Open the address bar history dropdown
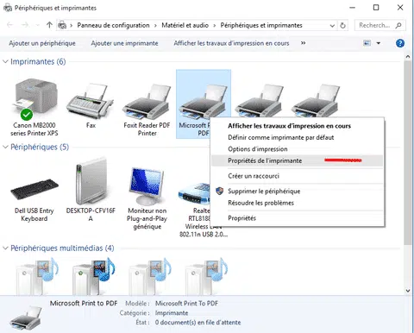This screenshot has height=333, width=414. point(332,26)
